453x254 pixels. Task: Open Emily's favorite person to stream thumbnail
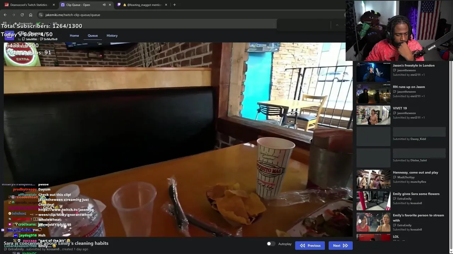tap(373, 222)
